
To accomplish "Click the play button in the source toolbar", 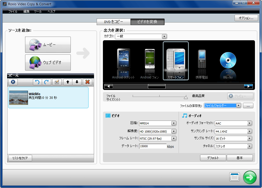I will click(x=13, y=82).
